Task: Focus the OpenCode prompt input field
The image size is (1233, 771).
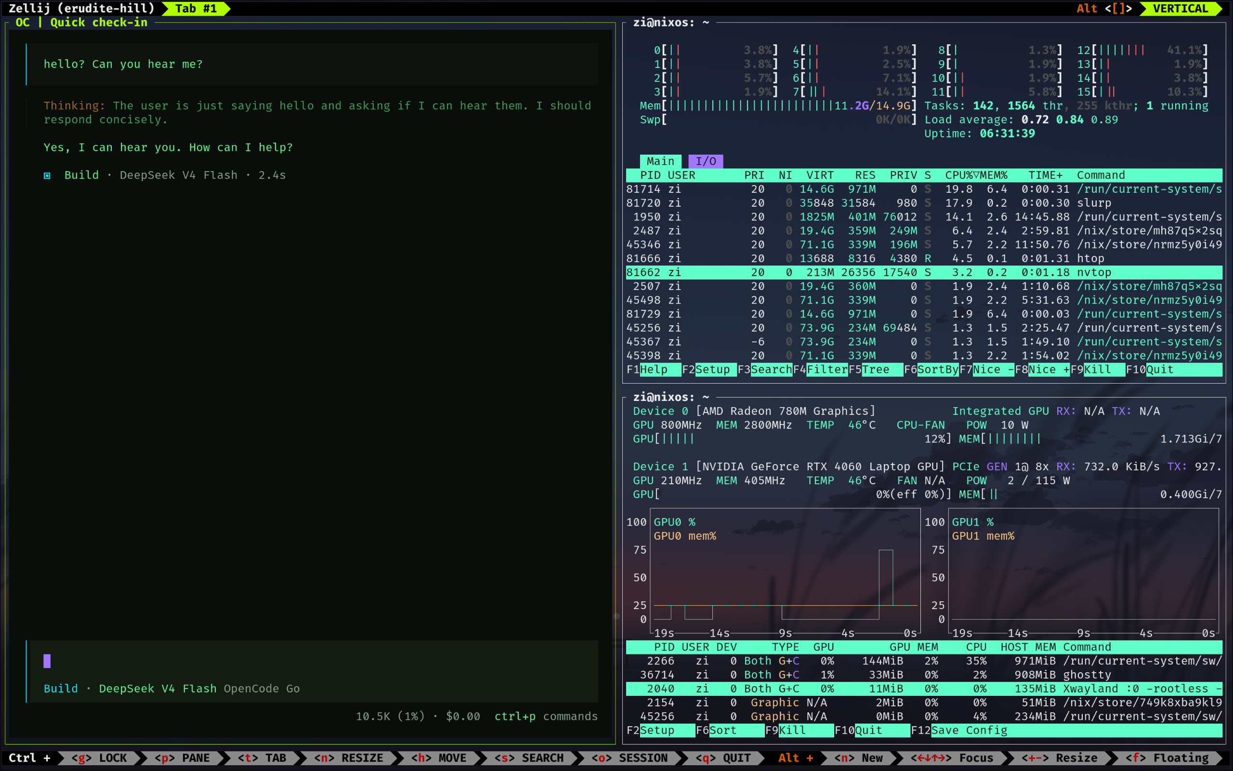Action: [x=314, y=661]
